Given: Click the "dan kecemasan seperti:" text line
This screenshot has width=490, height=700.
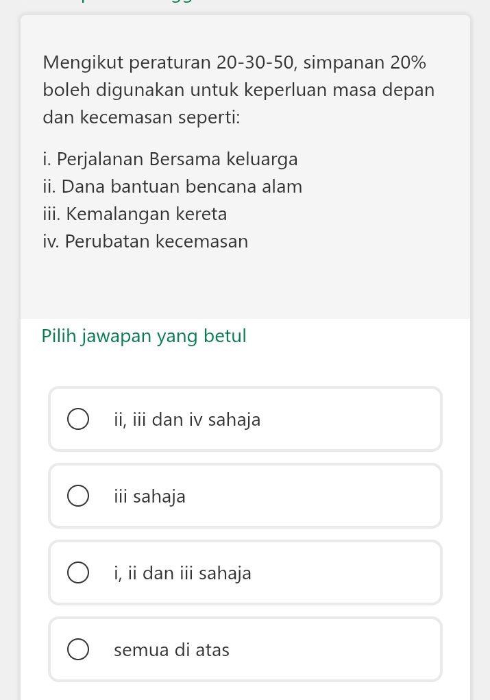Looking at the screenshot, I should (x=141, y=118).
